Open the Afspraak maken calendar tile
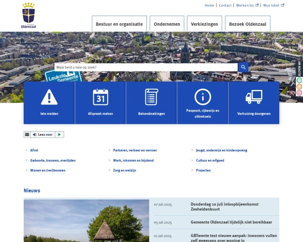Viewport: 303px width, 242px height. pos(100,103)
